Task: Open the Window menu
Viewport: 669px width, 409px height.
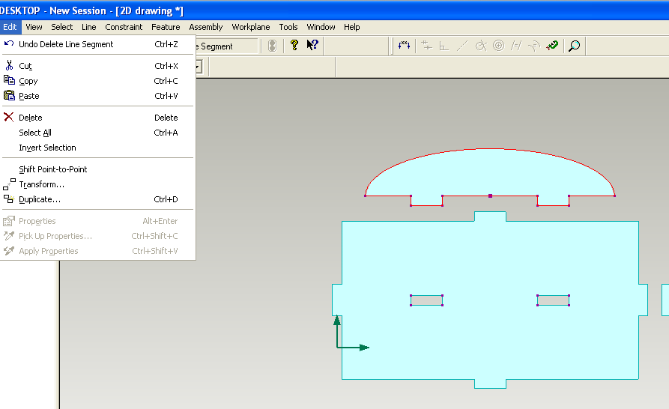Action: coord(321,27)
